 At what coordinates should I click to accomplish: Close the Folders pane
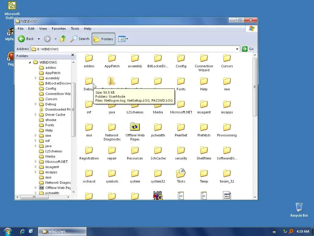73,55
